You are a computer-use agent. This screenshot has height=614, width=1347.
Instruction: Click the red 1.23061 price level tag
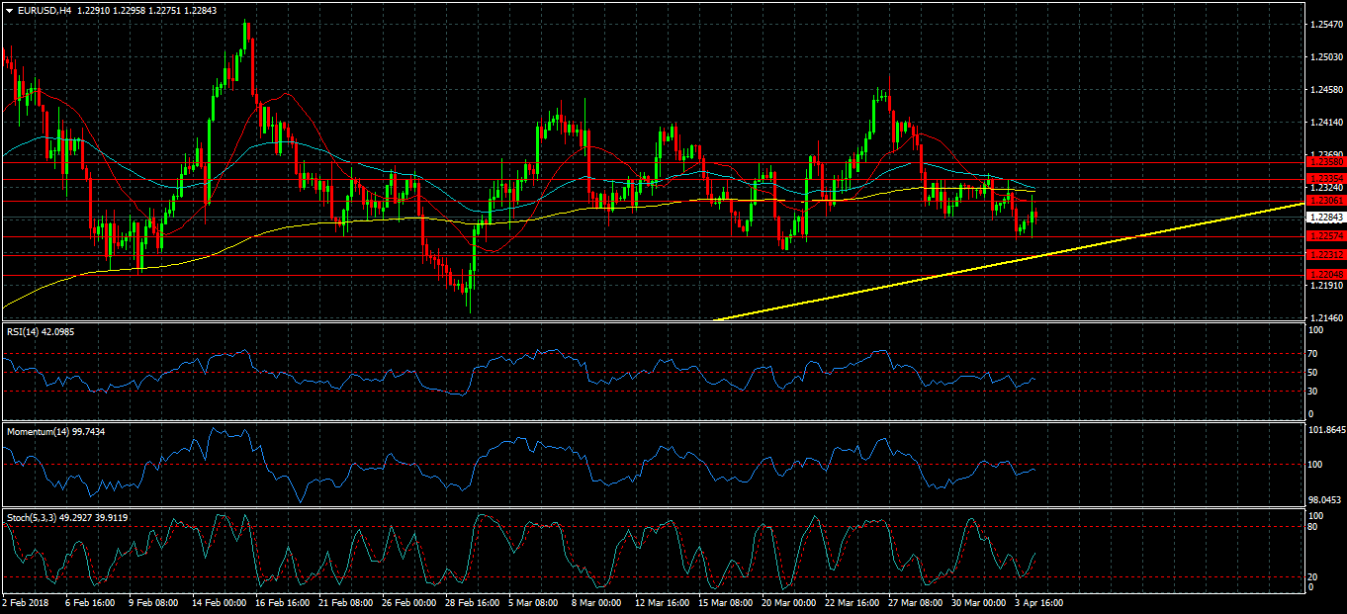pyautogui.click(x=1323, y=200)
